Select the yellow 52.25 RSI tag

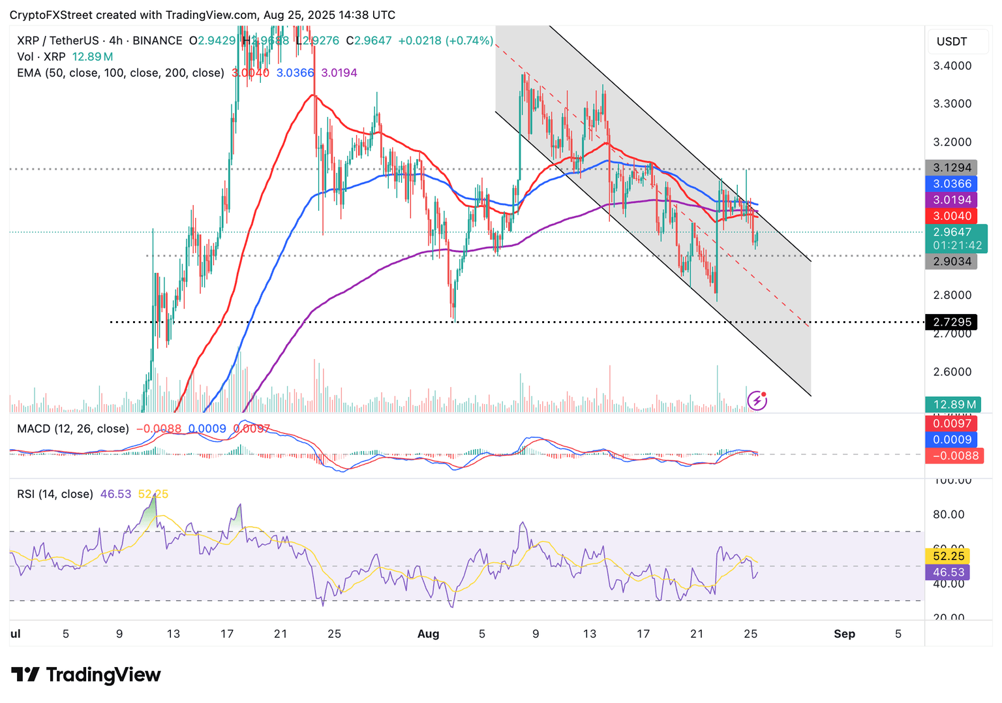click(x=948, y=556)
